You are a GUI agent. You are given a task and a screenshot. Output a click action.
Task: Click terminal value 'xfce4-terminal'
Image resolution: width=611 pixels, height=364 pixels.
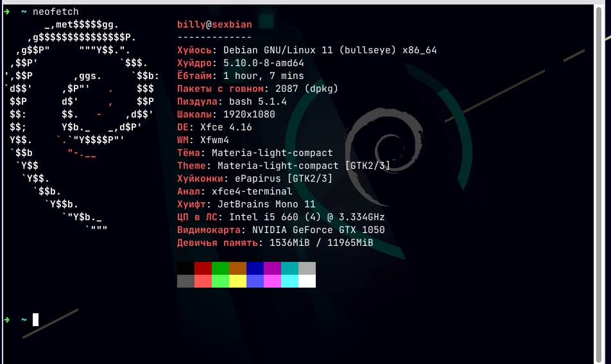pyautogui.click(x=252, y=191)
